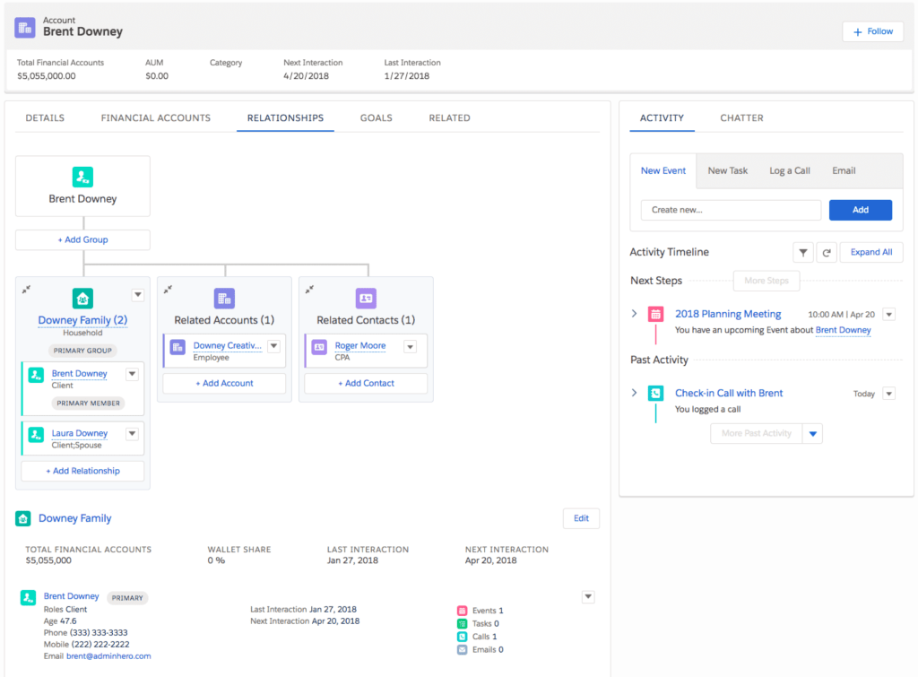Click the activity timeline filter icon
918x677 pixels.
click(803, 253)
